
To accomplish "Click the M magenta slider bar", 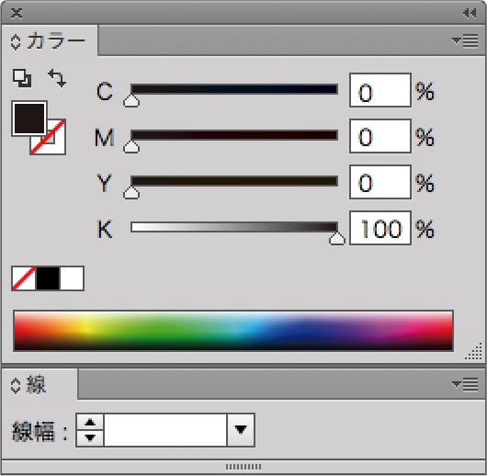I will coord(234,135).
